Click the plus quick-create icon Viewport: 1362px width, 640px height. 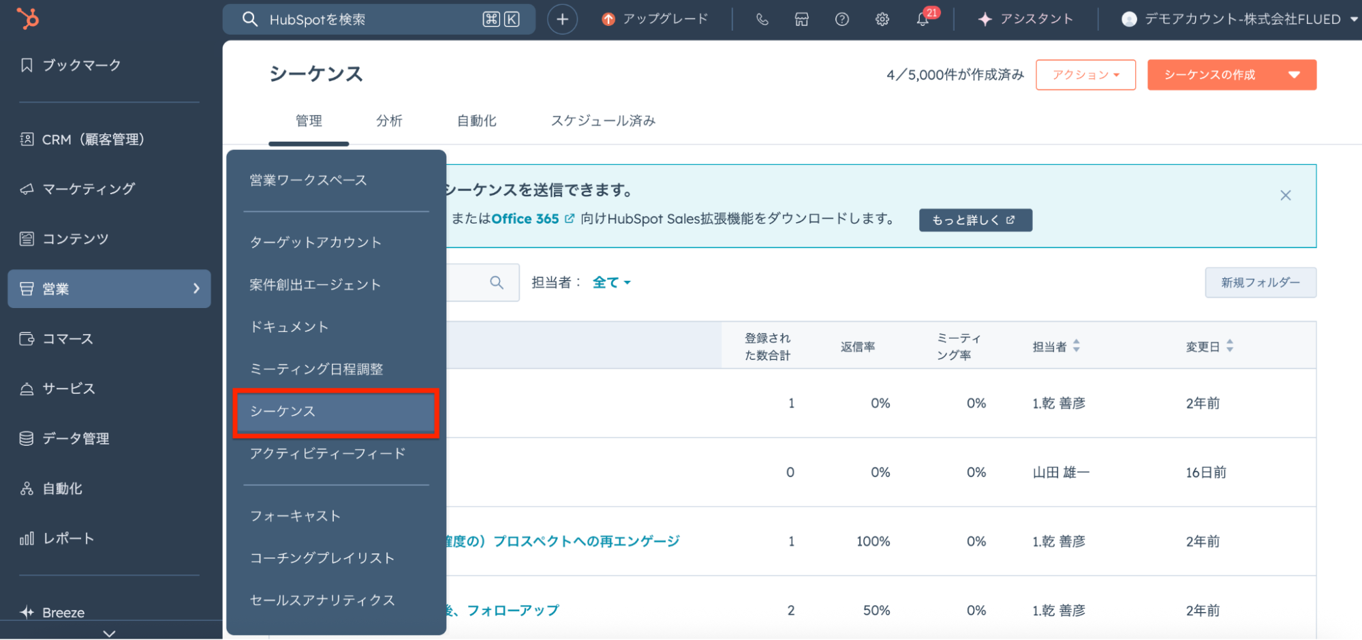[x=562, y=19]
